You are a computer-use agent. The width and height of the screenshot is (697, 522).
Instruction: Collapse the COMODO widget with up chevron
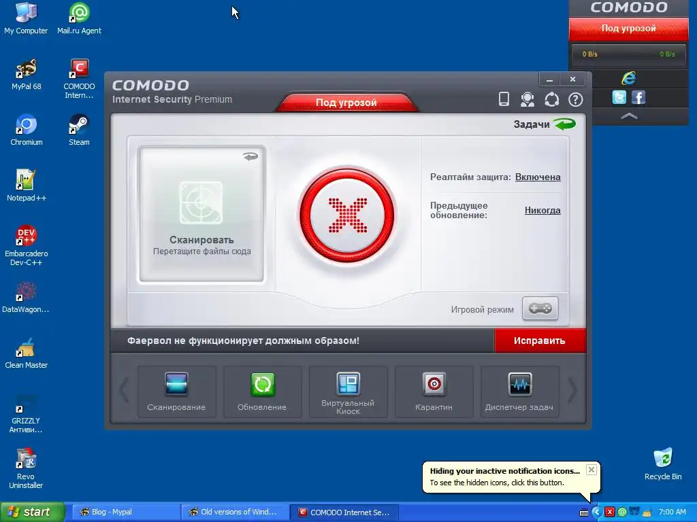[x=628, y=116]
